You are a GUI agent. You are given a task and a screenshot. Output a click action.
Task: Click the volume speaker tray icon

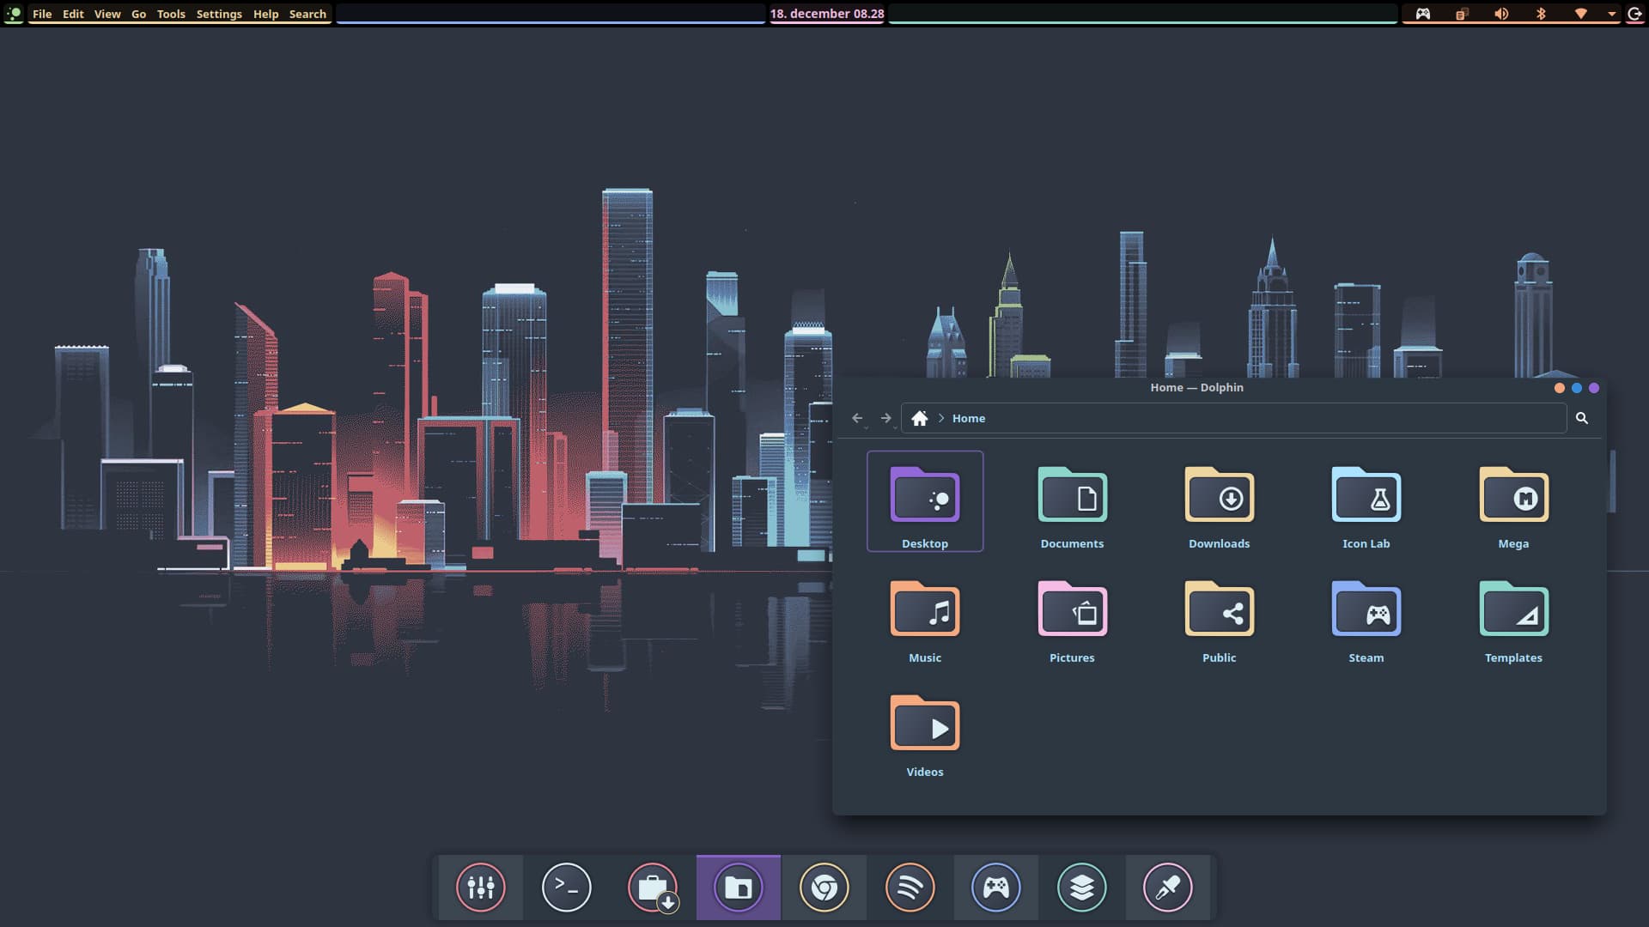coord(1500,14)
